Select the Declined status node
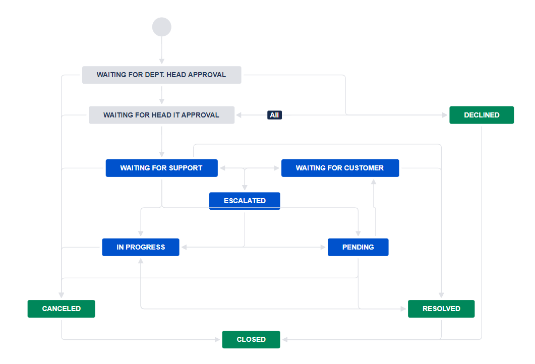The width and height of the screenshot is (535, 364). (x=482, y=115)
